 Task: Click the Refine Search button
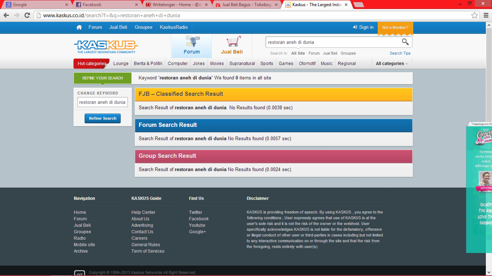[x=103, y=118]
